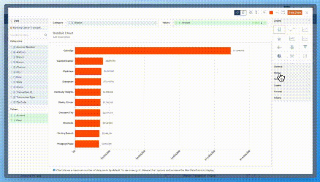320x182 pixels.
Task: Select the pie chart type icon
Action: tap(279, 56)
